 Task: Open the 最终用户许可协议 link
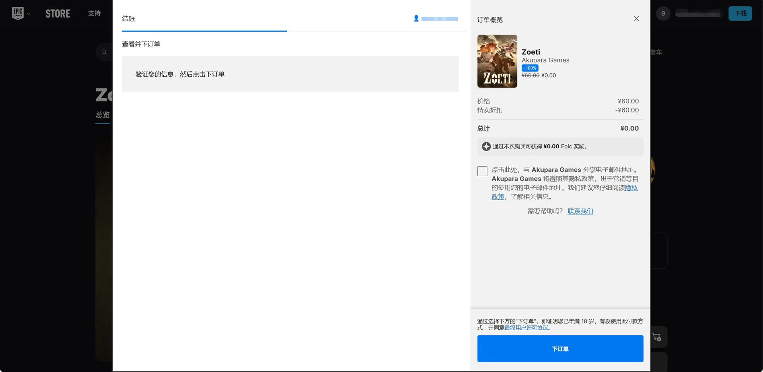[526, 328]
